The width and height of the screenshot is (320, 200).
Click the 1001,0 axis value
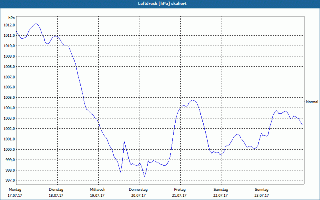[9, 139]
